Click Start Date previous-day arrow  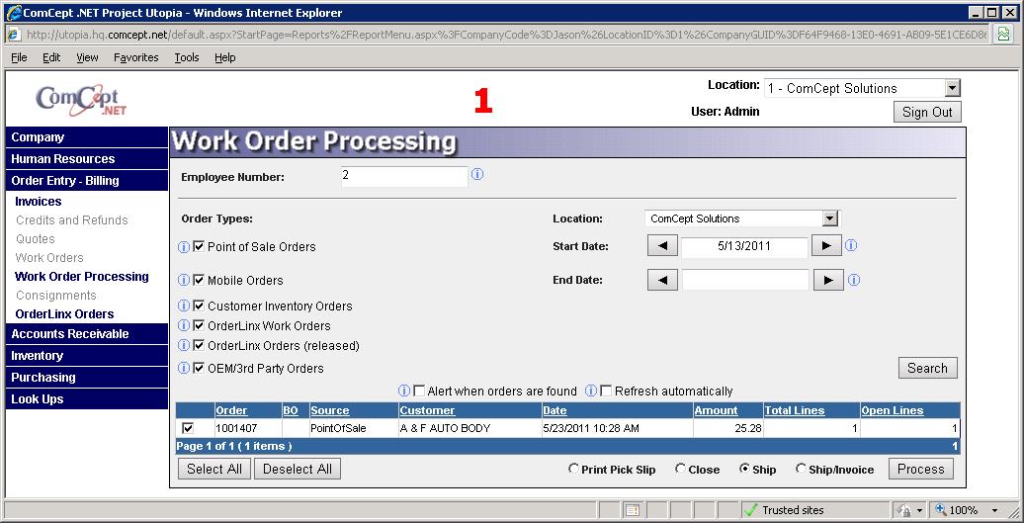pos(662,246)
